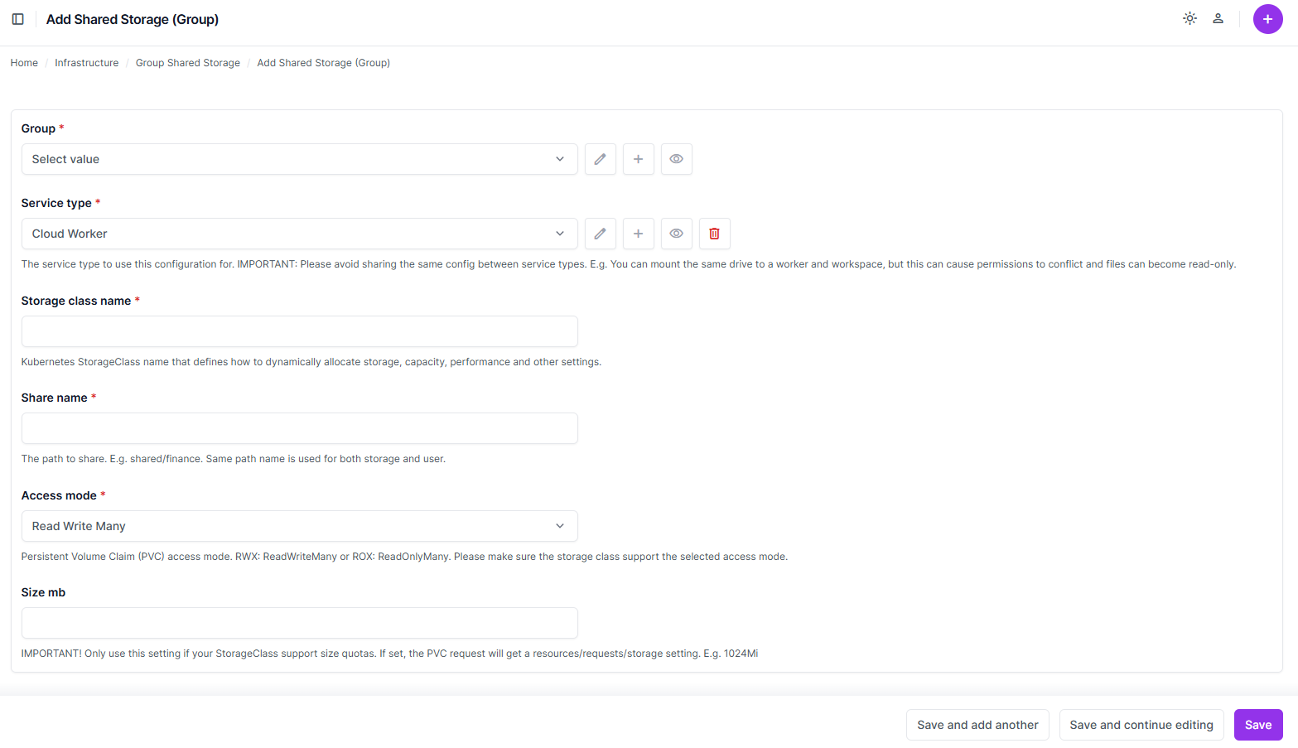Toggle the sidebar panel icon
The height and width of the screenshot is (748, 1298).
(17, 19)
